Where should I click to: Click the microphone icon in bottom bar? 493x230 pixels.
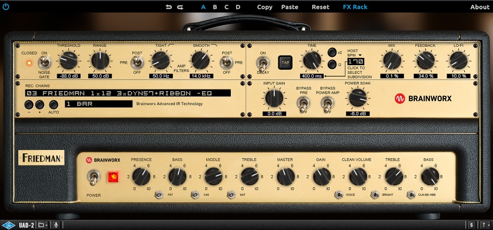tap(56, 225)
